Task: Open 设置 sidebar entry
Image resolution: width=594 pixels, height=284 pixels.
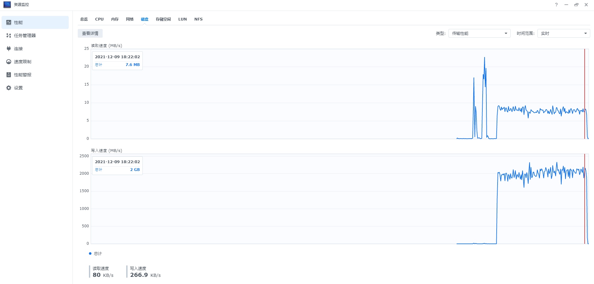Action: click(35, 88)
